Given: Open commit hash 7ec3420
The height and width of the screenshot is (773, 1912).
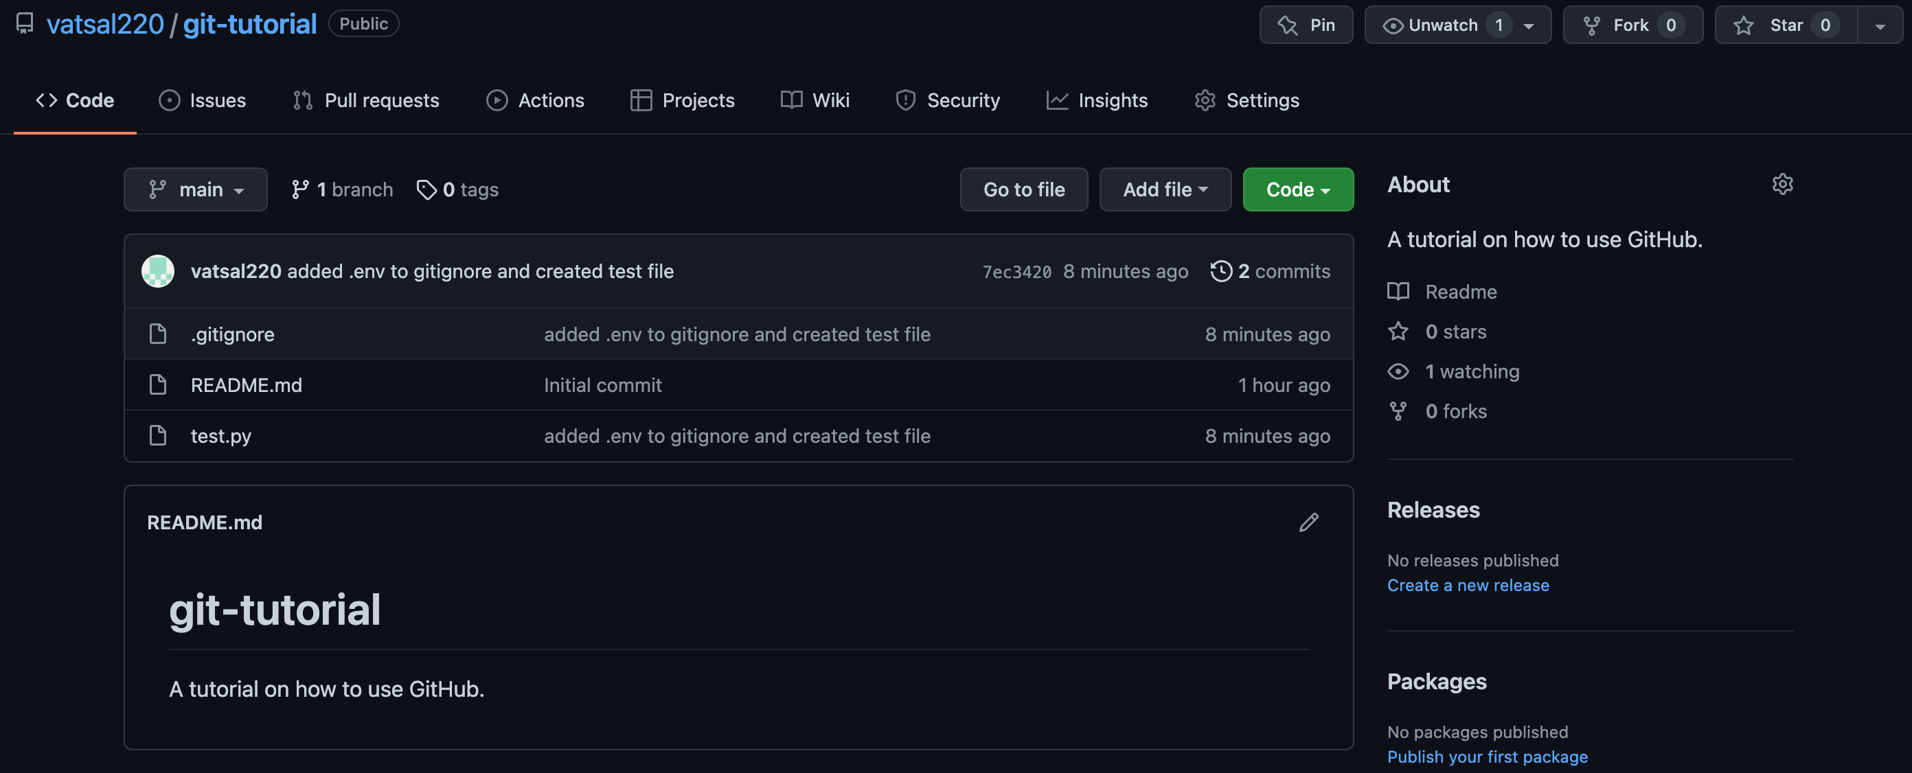Looking at the screenshot, I should click(x=1016, y=272).
